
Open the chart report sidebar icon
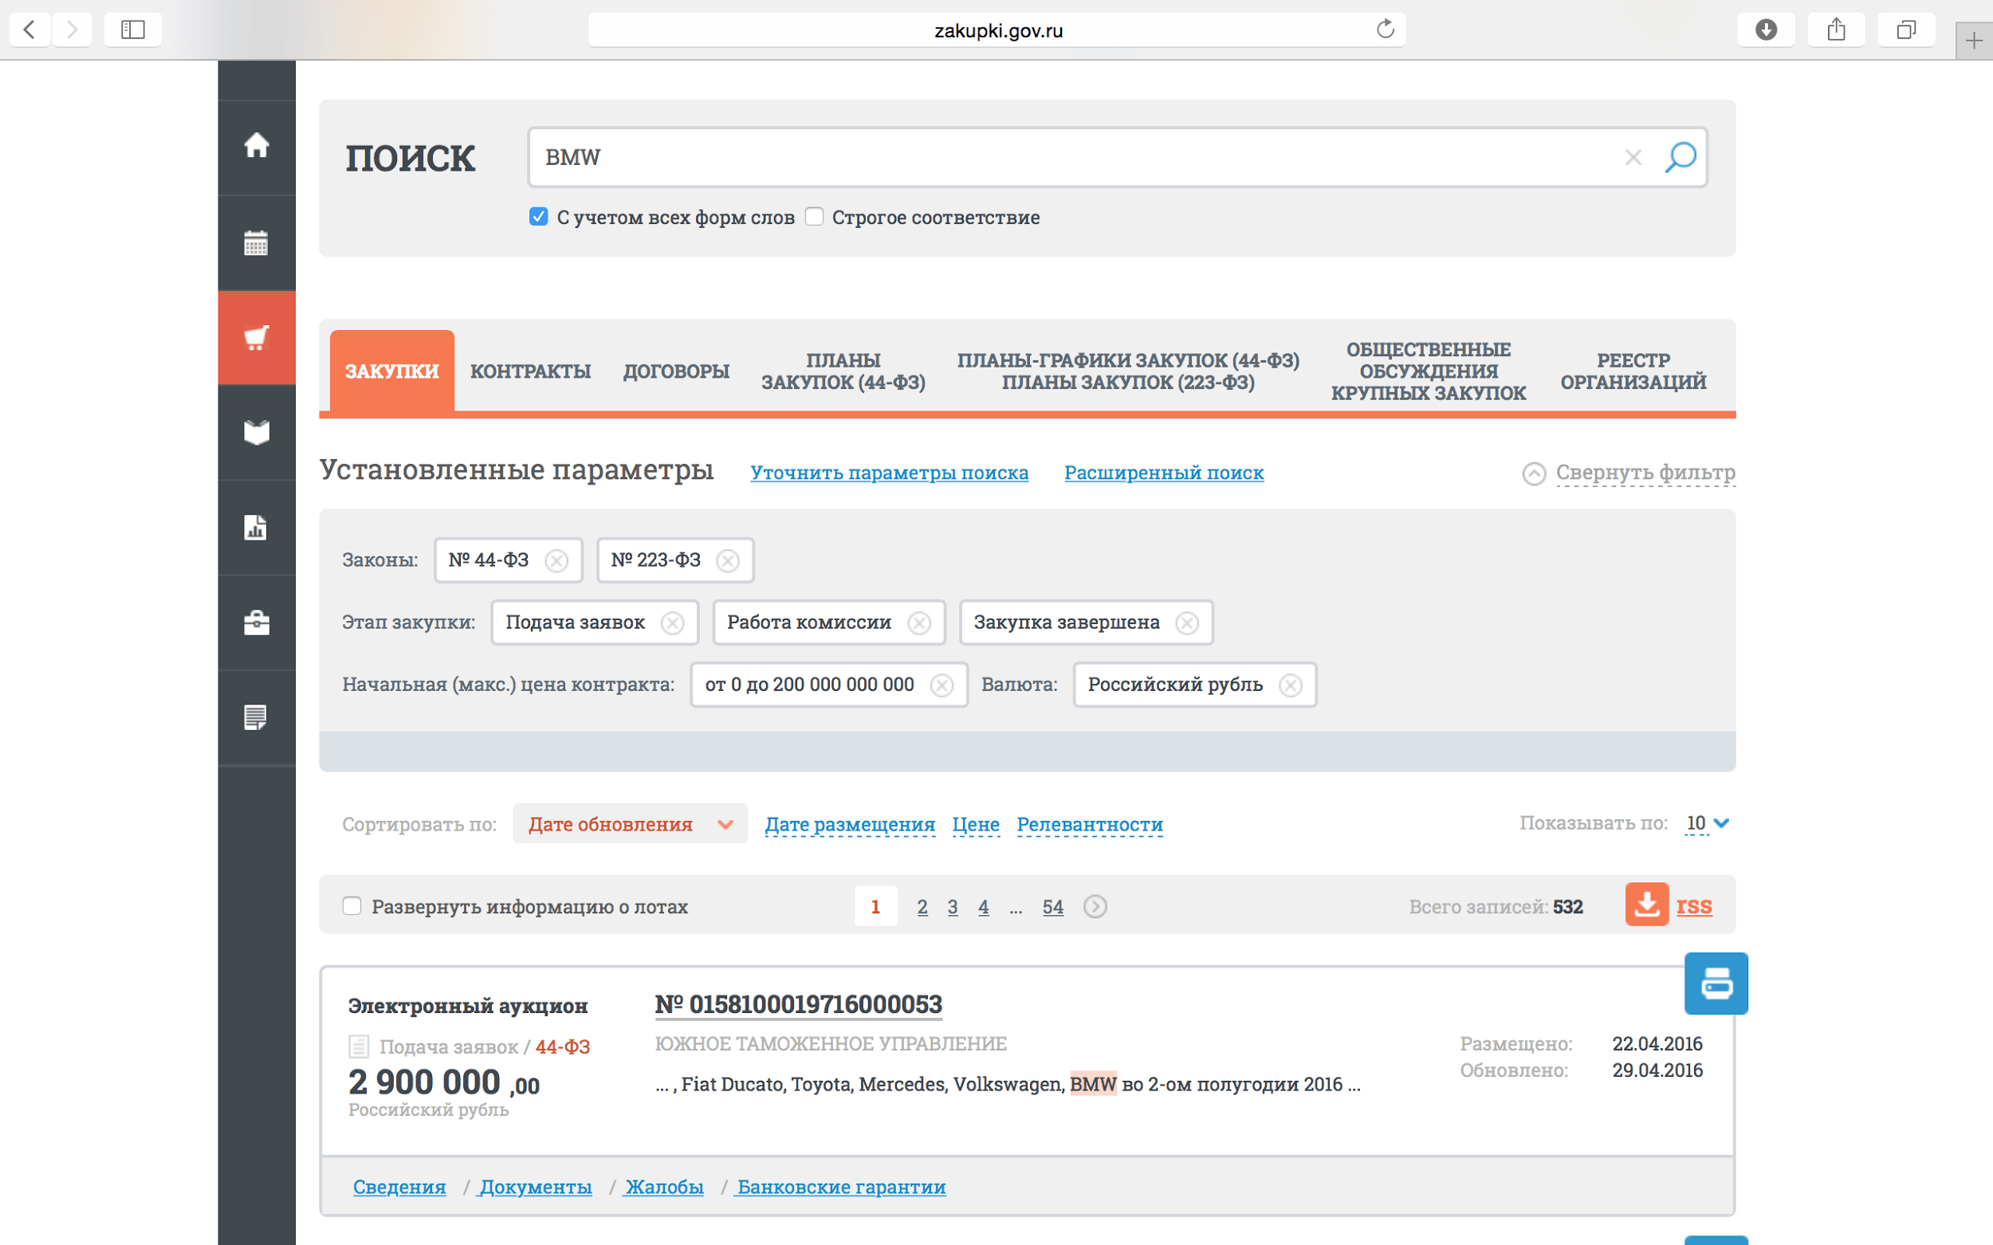256,527
